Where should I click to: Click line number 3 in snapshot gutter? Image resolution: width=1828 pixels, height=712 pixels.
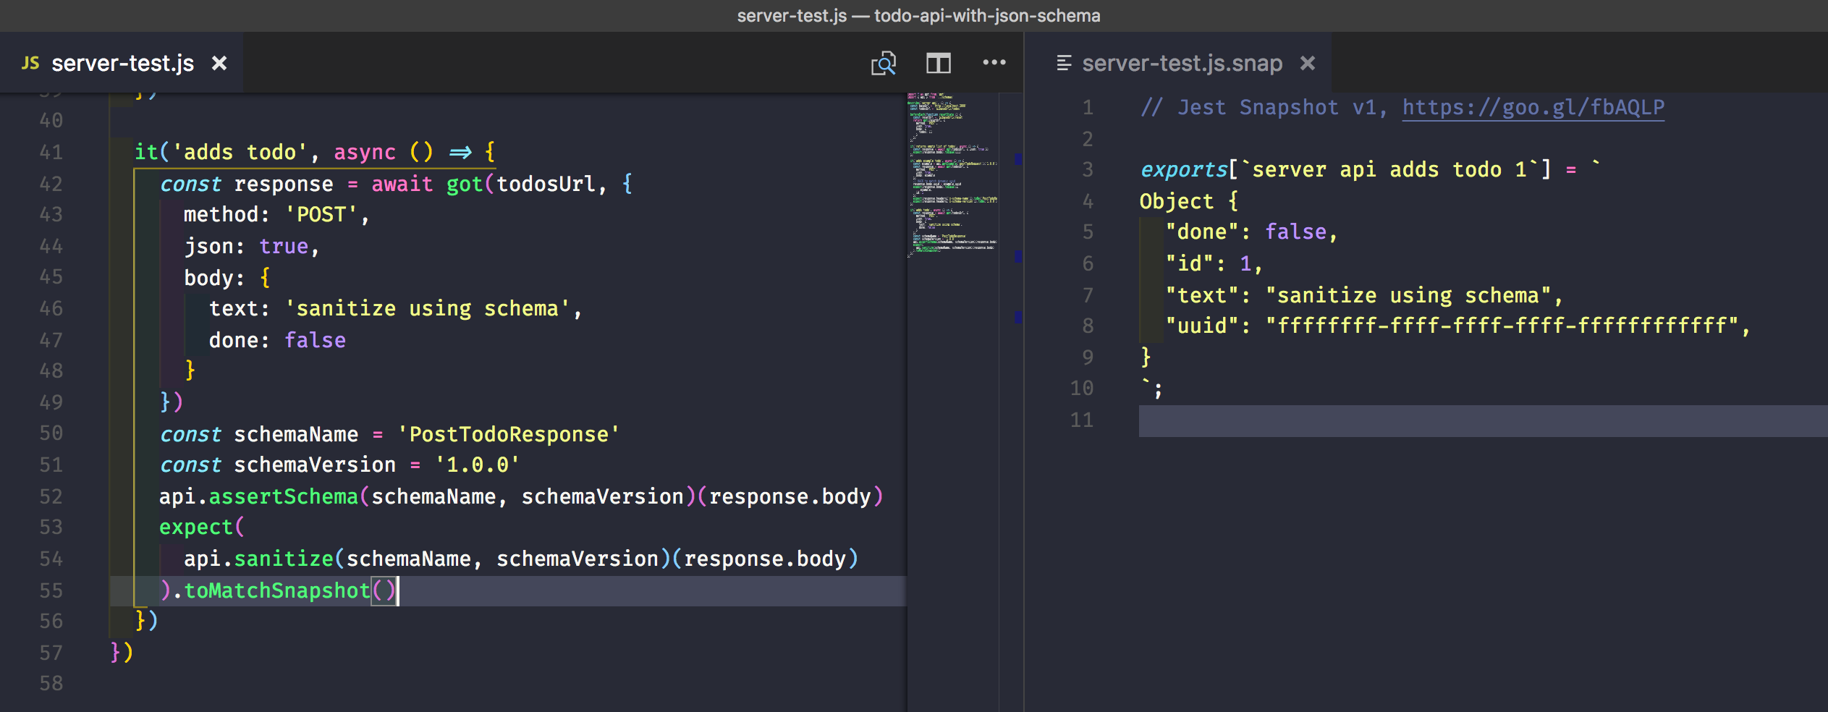click(x=1087, y=170)
